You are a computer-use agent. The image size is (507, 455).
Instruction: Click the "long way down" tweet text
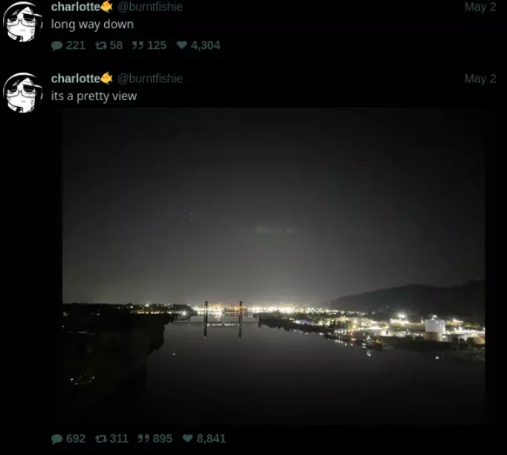92,24
